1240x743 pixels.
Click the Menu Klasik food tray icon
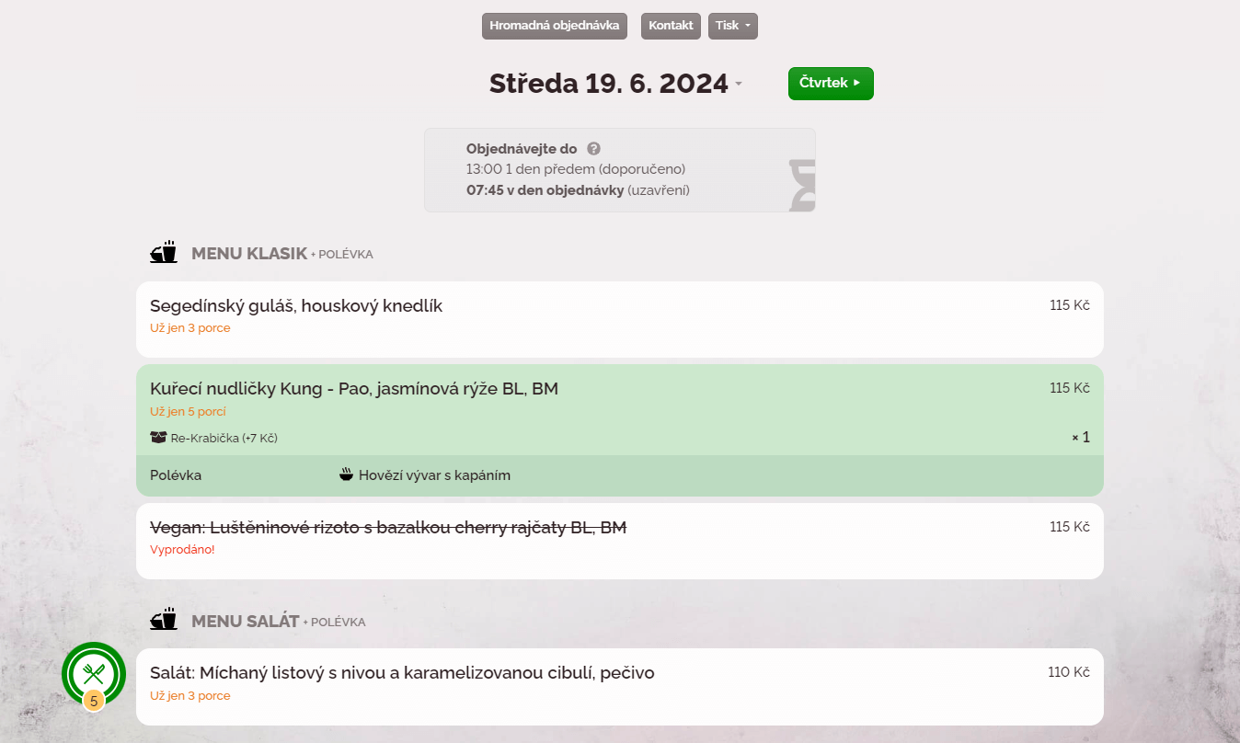coord(164,253)
